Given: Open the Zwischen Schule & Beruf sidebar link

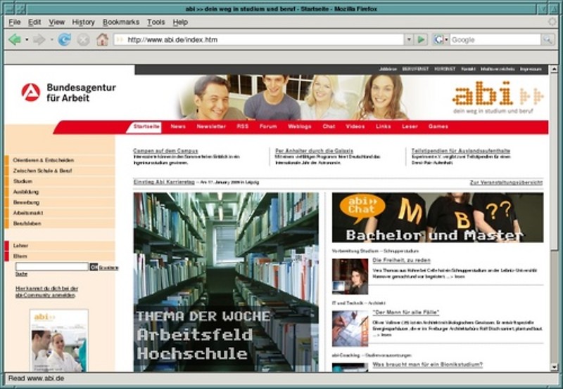Looking at the screenshot, I should coord(43,171).
